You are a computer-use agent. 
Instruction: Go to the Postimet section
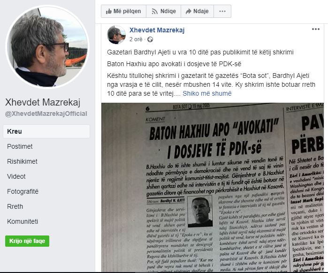[20, 146]
